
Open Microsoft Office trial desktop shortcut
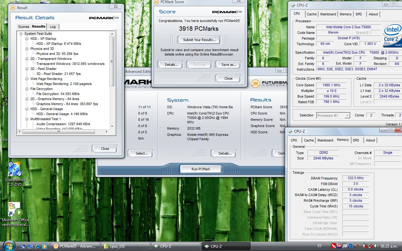(15, 214)
